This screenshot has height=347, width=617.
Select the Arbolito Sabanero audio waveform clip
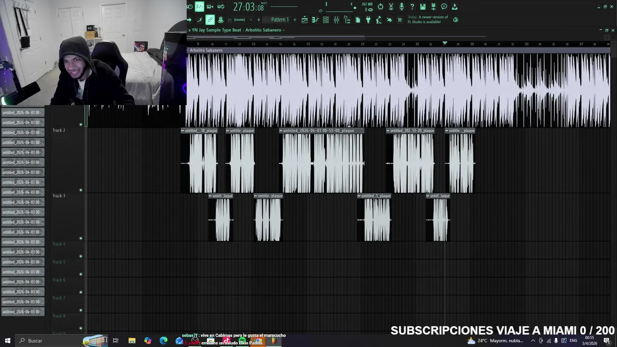[398, 90]
